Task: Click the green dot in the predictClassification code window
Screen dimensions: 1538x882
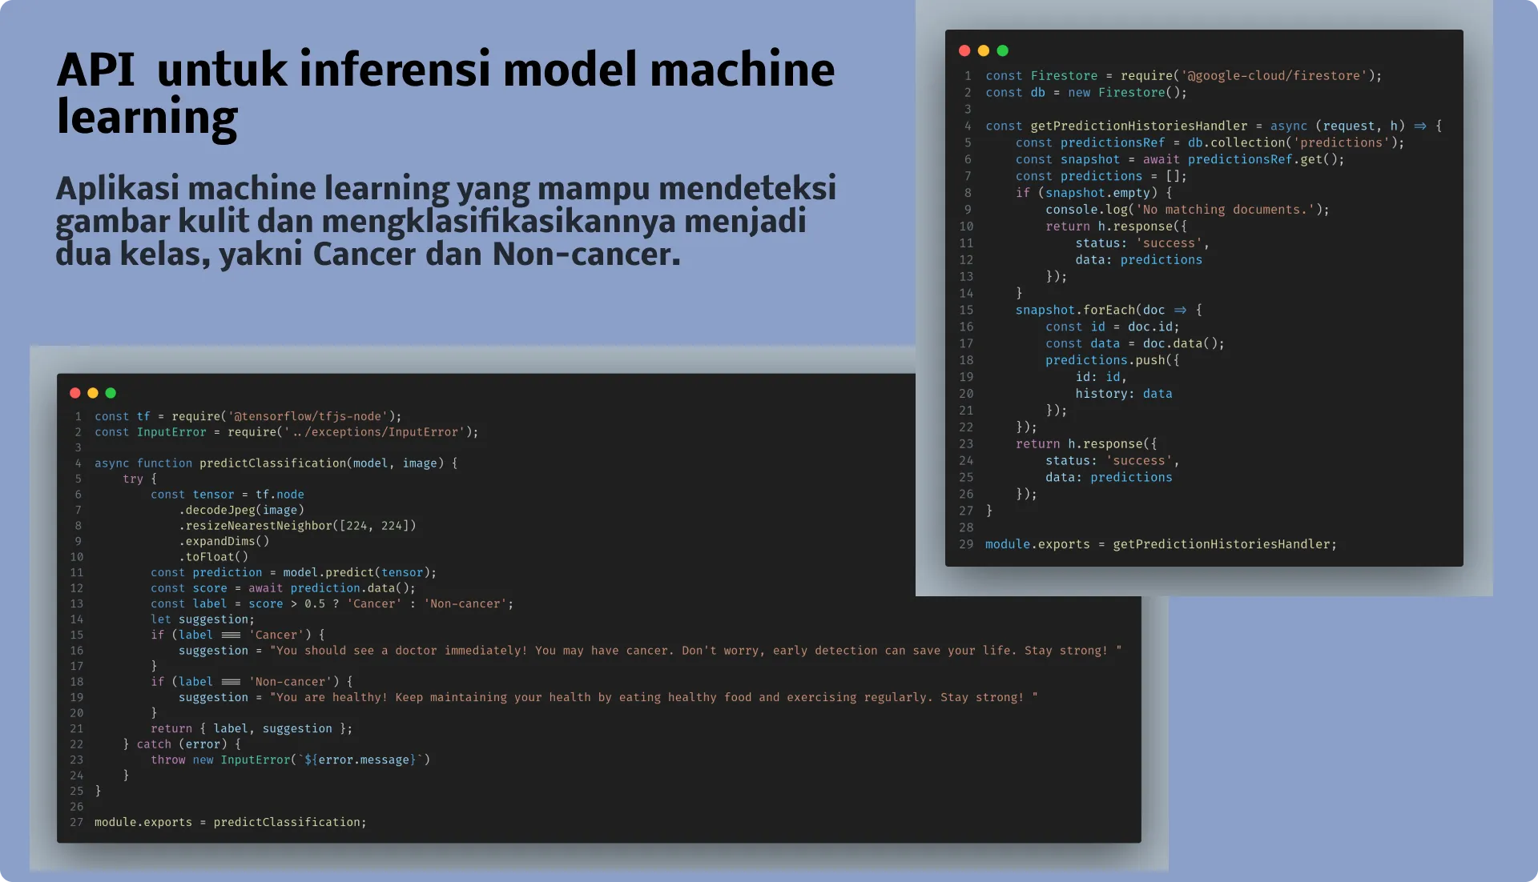Action: point(111,393)
